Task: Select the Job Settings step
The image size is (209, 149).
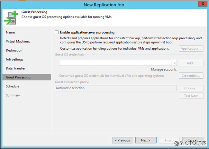Action: click(x=14, y=59)
